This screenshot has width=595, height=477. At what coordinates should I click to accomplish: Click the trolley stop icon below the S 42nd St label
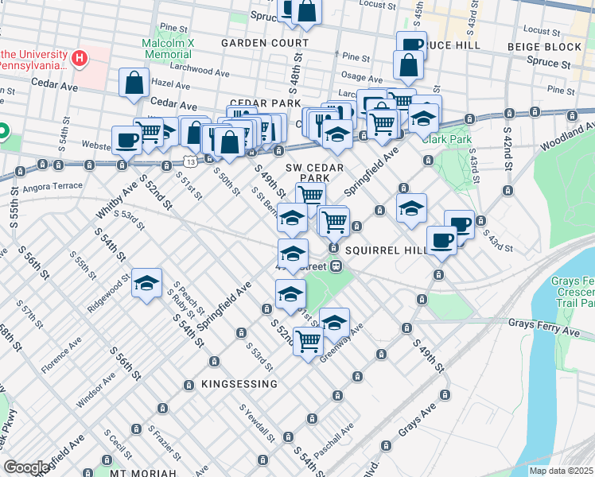click(508, 190)
